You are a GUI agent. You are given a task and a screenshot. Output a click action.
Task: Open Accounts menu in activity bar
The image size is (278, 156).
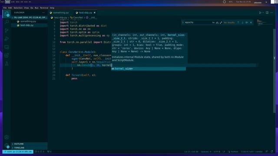[7, 137]
